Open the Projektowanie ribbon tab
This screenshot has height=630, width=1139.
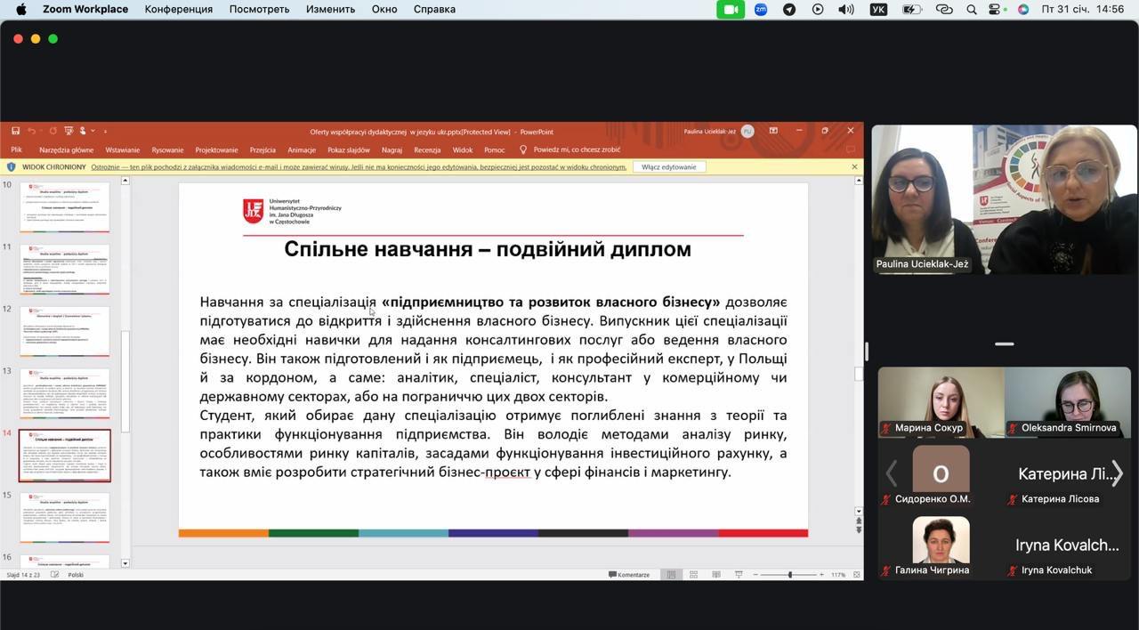(216, 149)
